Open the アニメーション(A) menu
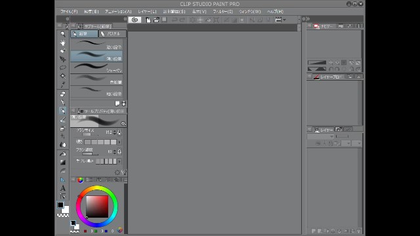 click(118, 12)
